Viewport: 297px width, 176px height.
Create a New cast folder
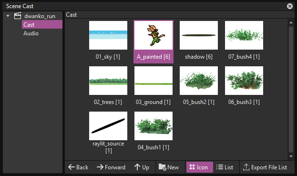(169, 167)
